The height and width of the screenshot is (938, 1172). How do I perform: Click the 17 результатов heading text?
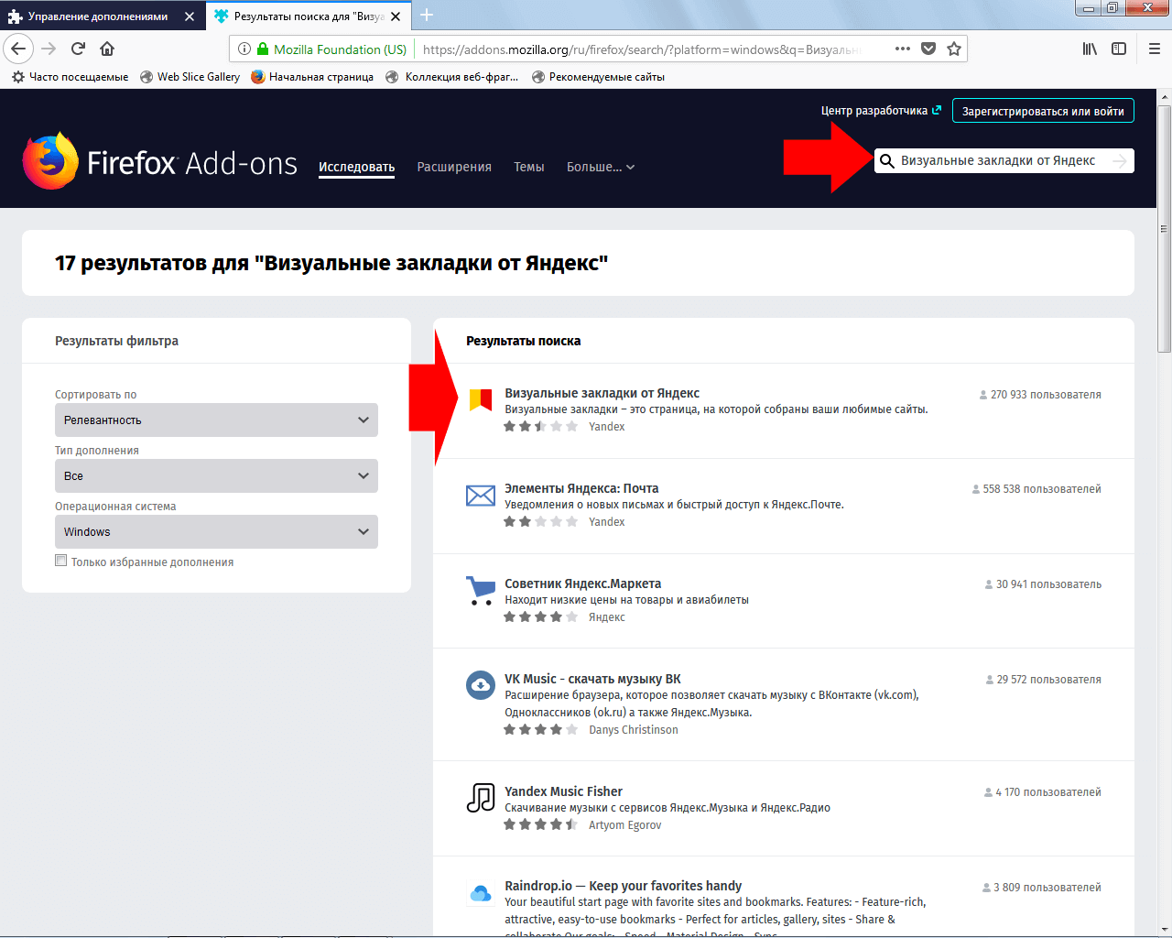pos(331,263)
